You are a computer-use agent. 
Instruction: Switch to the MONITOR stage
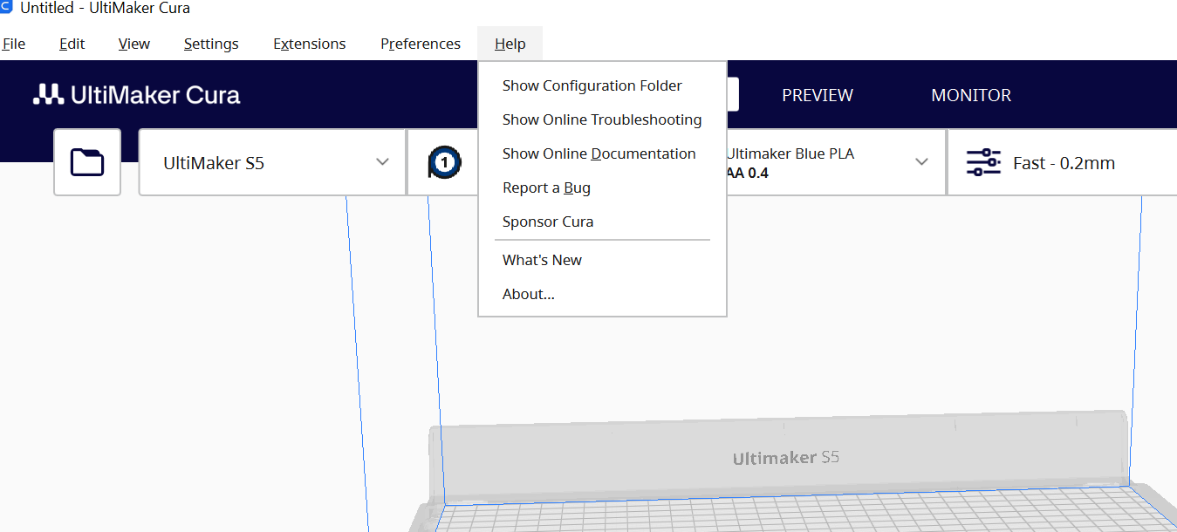click(971, 95)
